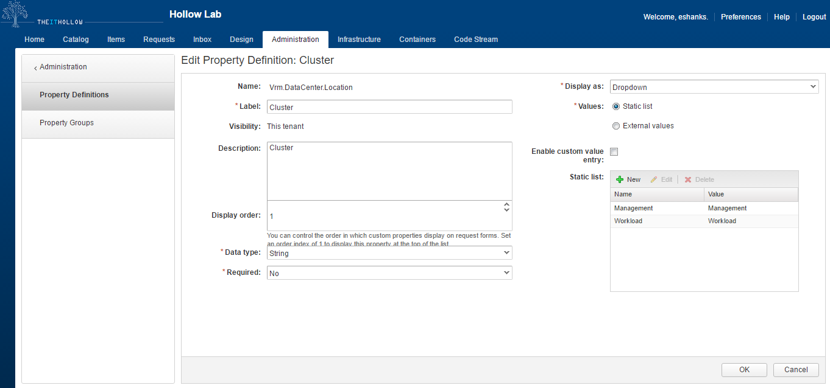Click the Cancel button
Viewport: 830px width, 388px height.
795,370
